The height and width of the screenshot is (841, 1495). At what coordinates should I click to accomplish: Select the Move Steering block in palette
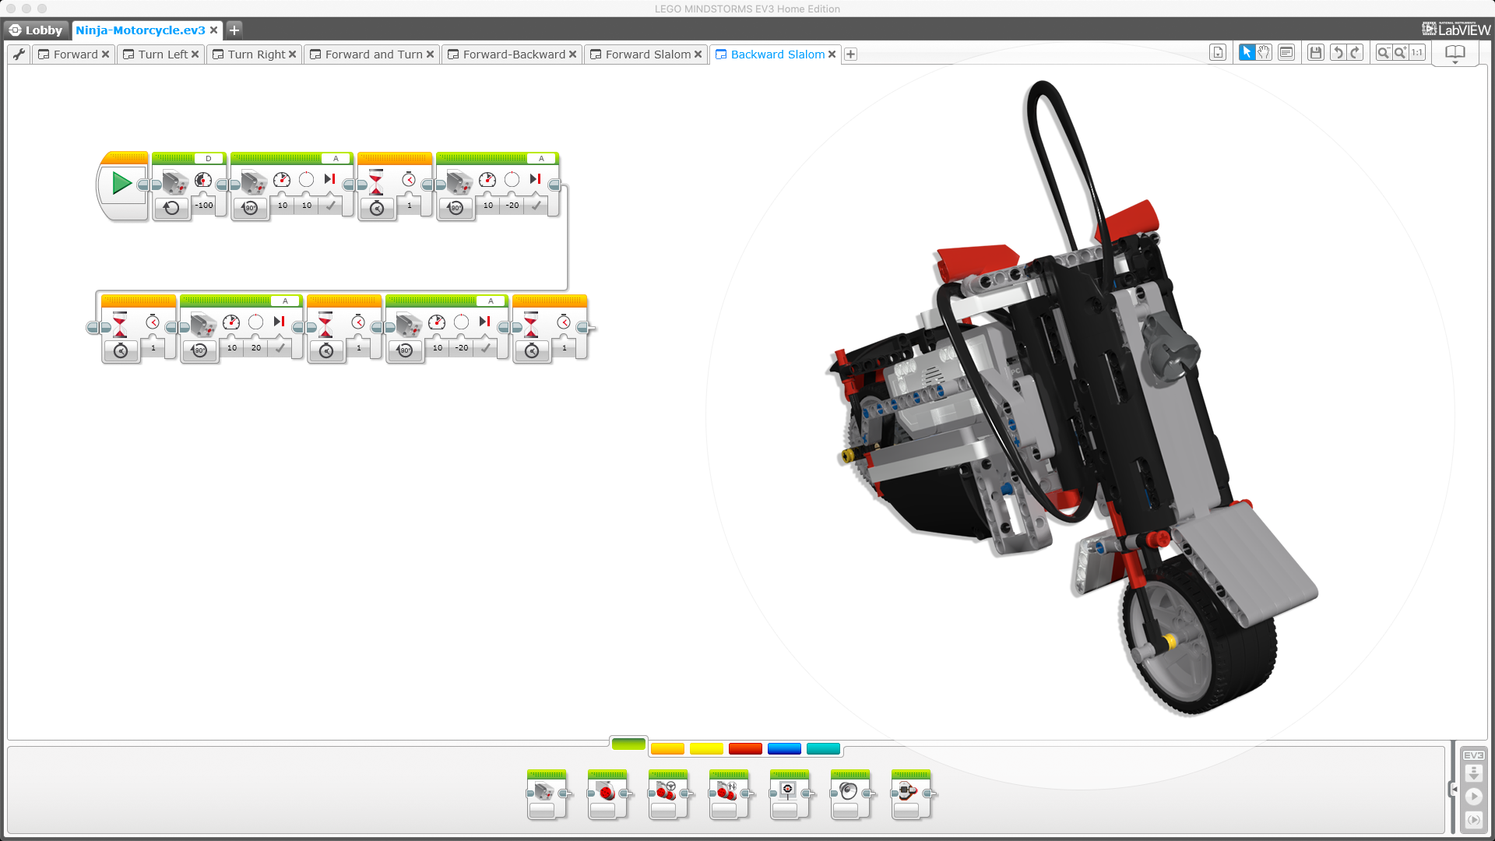[x=667, y=794]
